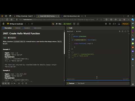Viewport: 135px width, 101px height.
Task: Pick a random problem with shuffle icon
Action: (x=32, y=24)
